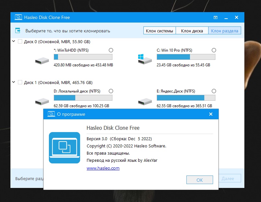Click the text 62.59 GB свободно из 100.25 GB

click(81, 106)
